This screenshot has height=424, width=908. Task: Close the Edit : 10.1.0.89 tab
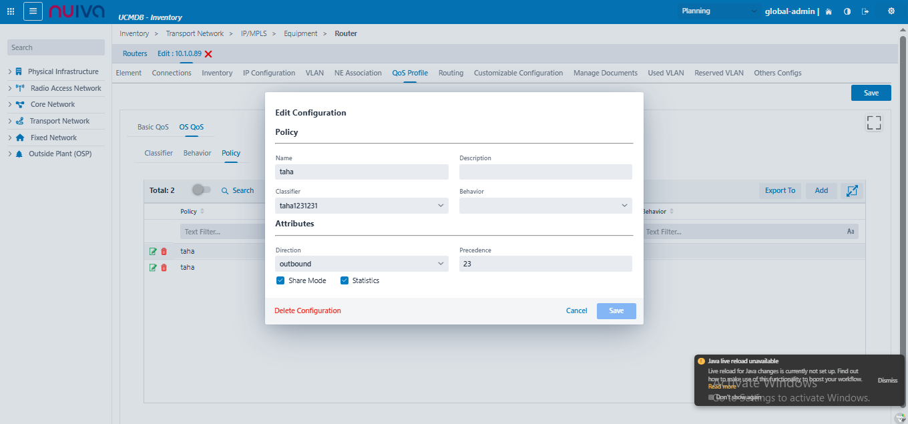click(x=209, y=54)
